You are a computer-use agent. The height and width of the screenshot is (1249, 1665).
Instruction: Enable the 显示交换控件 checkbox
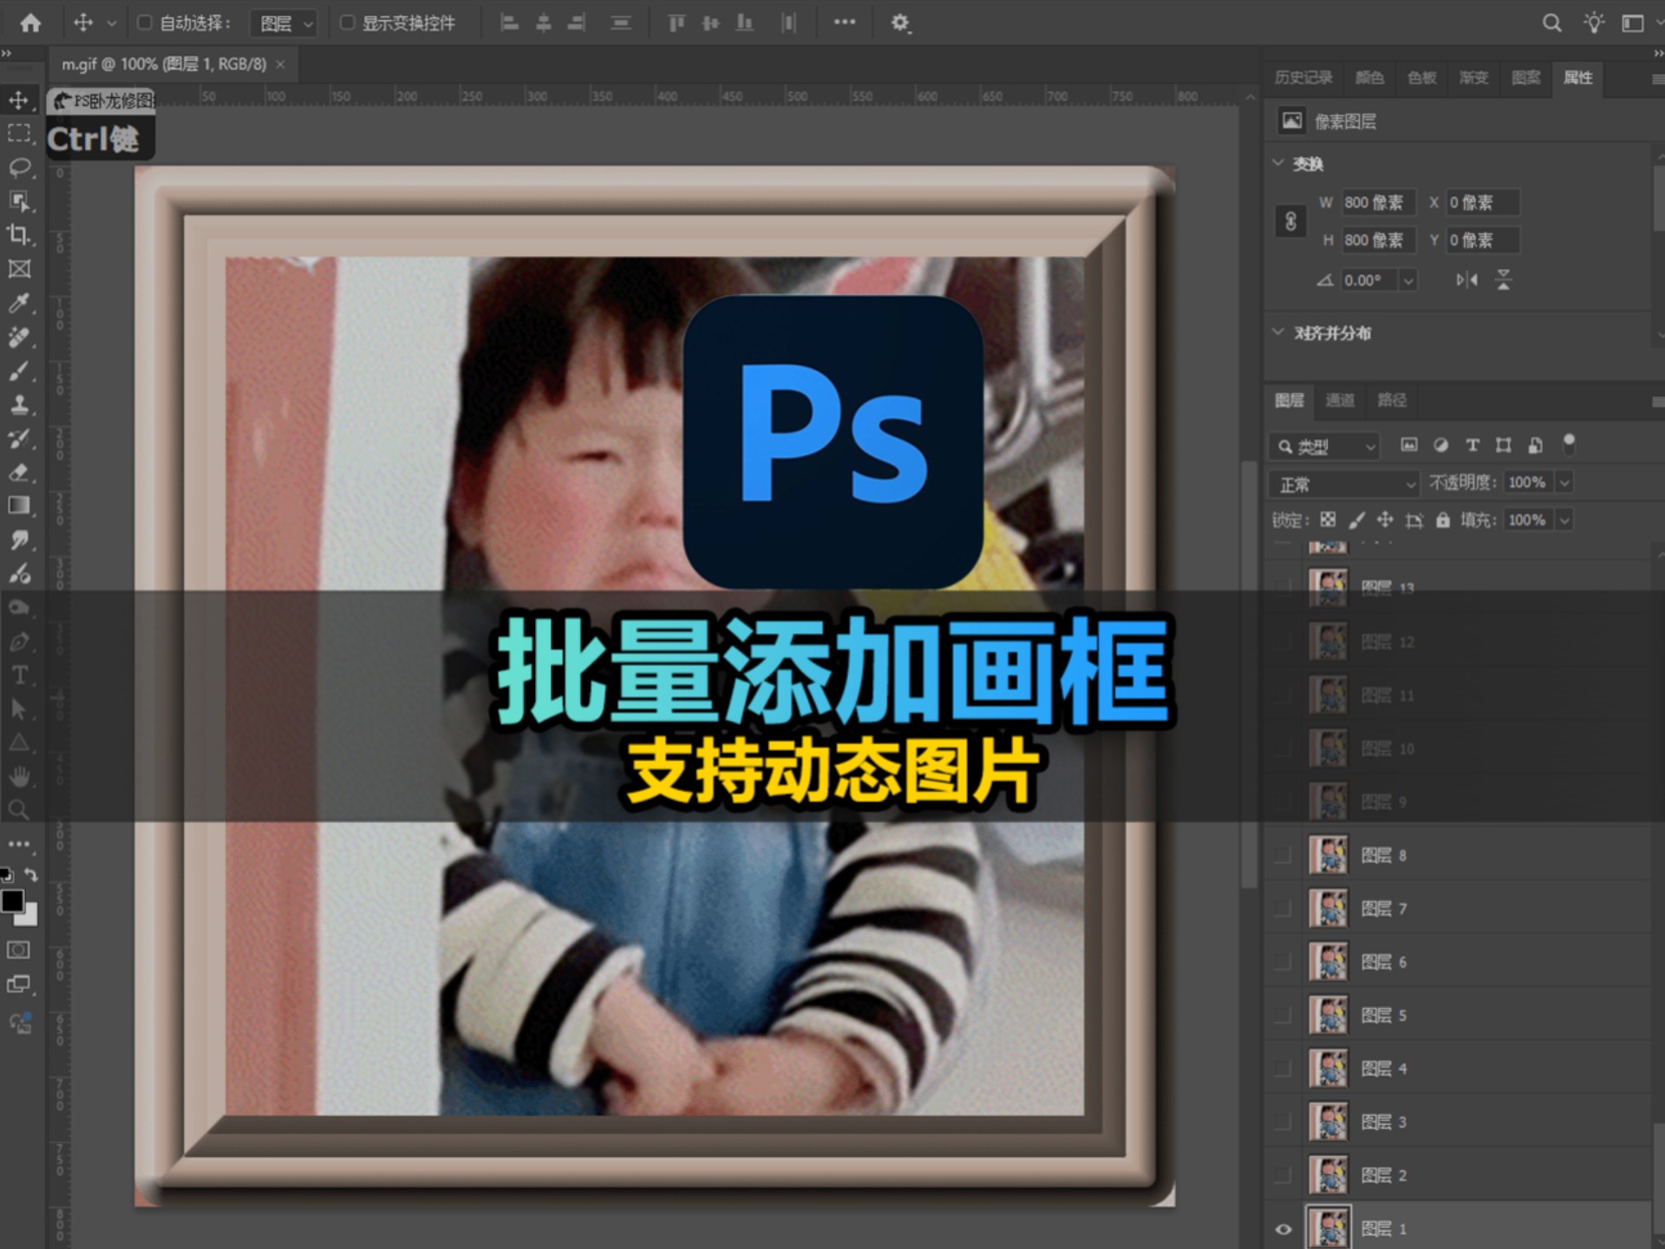[347, 23]
